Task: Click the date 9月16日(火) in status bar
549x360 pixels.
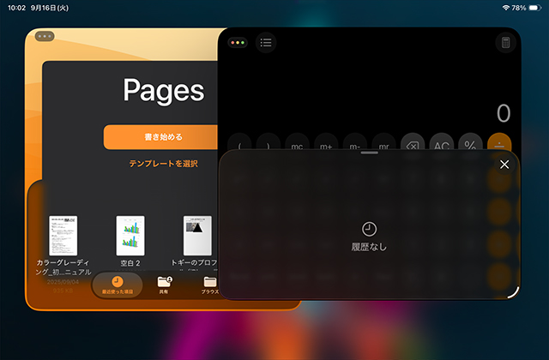Action: pos(50,8)
